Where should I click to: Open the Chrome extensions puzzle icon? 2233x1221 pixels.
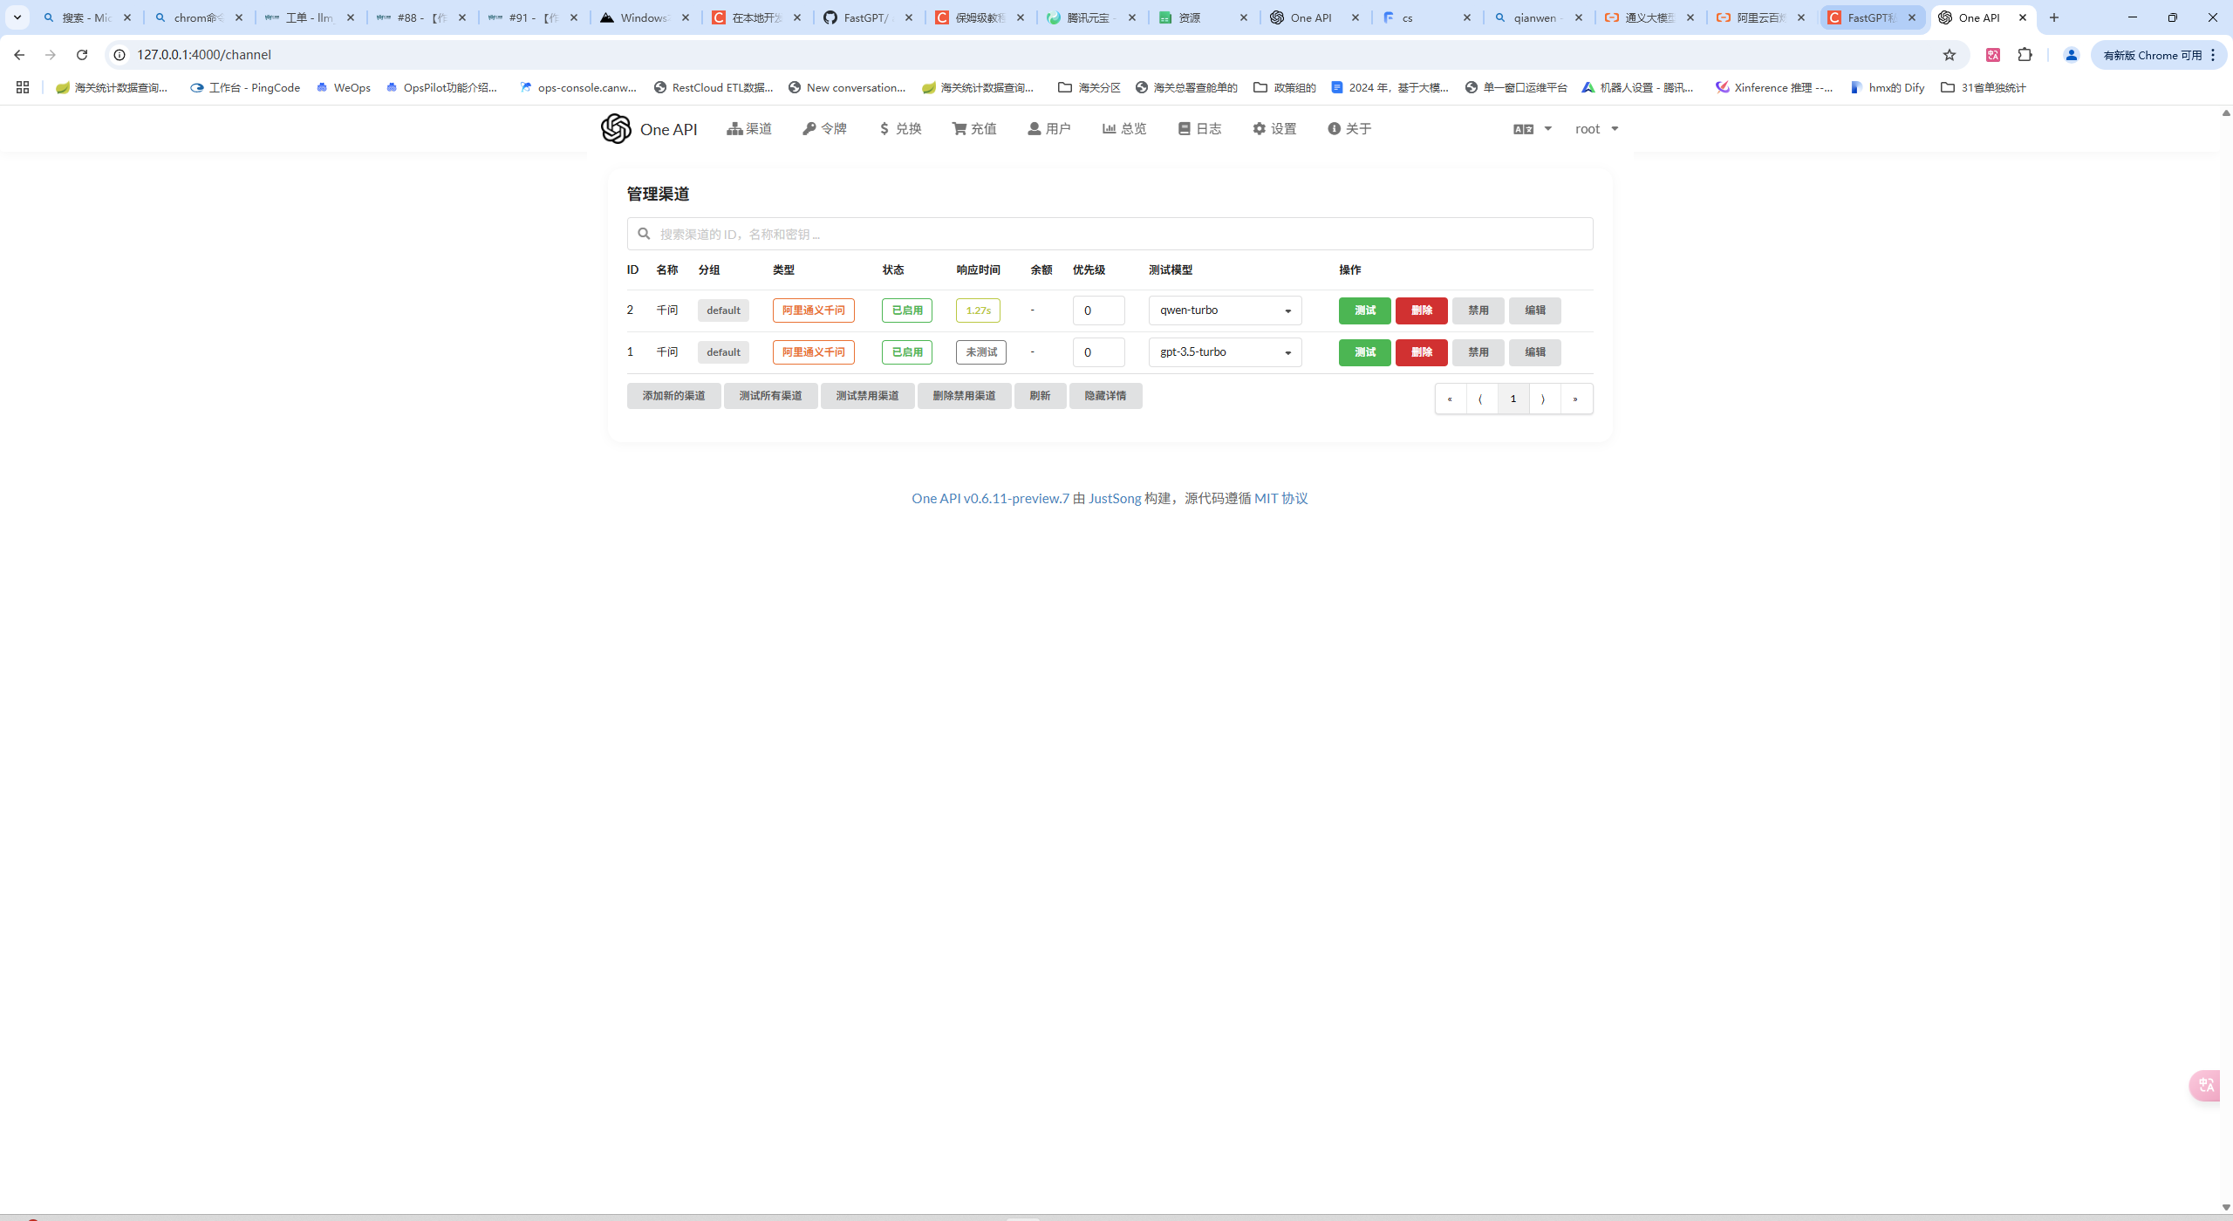click(2025, 55)
